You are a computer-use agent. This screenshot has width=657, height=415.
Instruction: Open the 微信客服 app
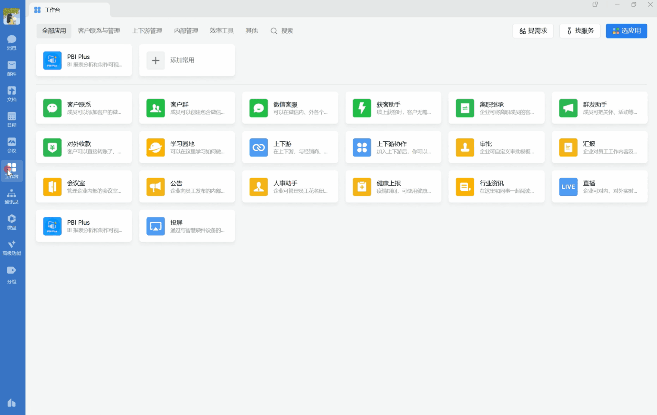[x=290, y=108]
